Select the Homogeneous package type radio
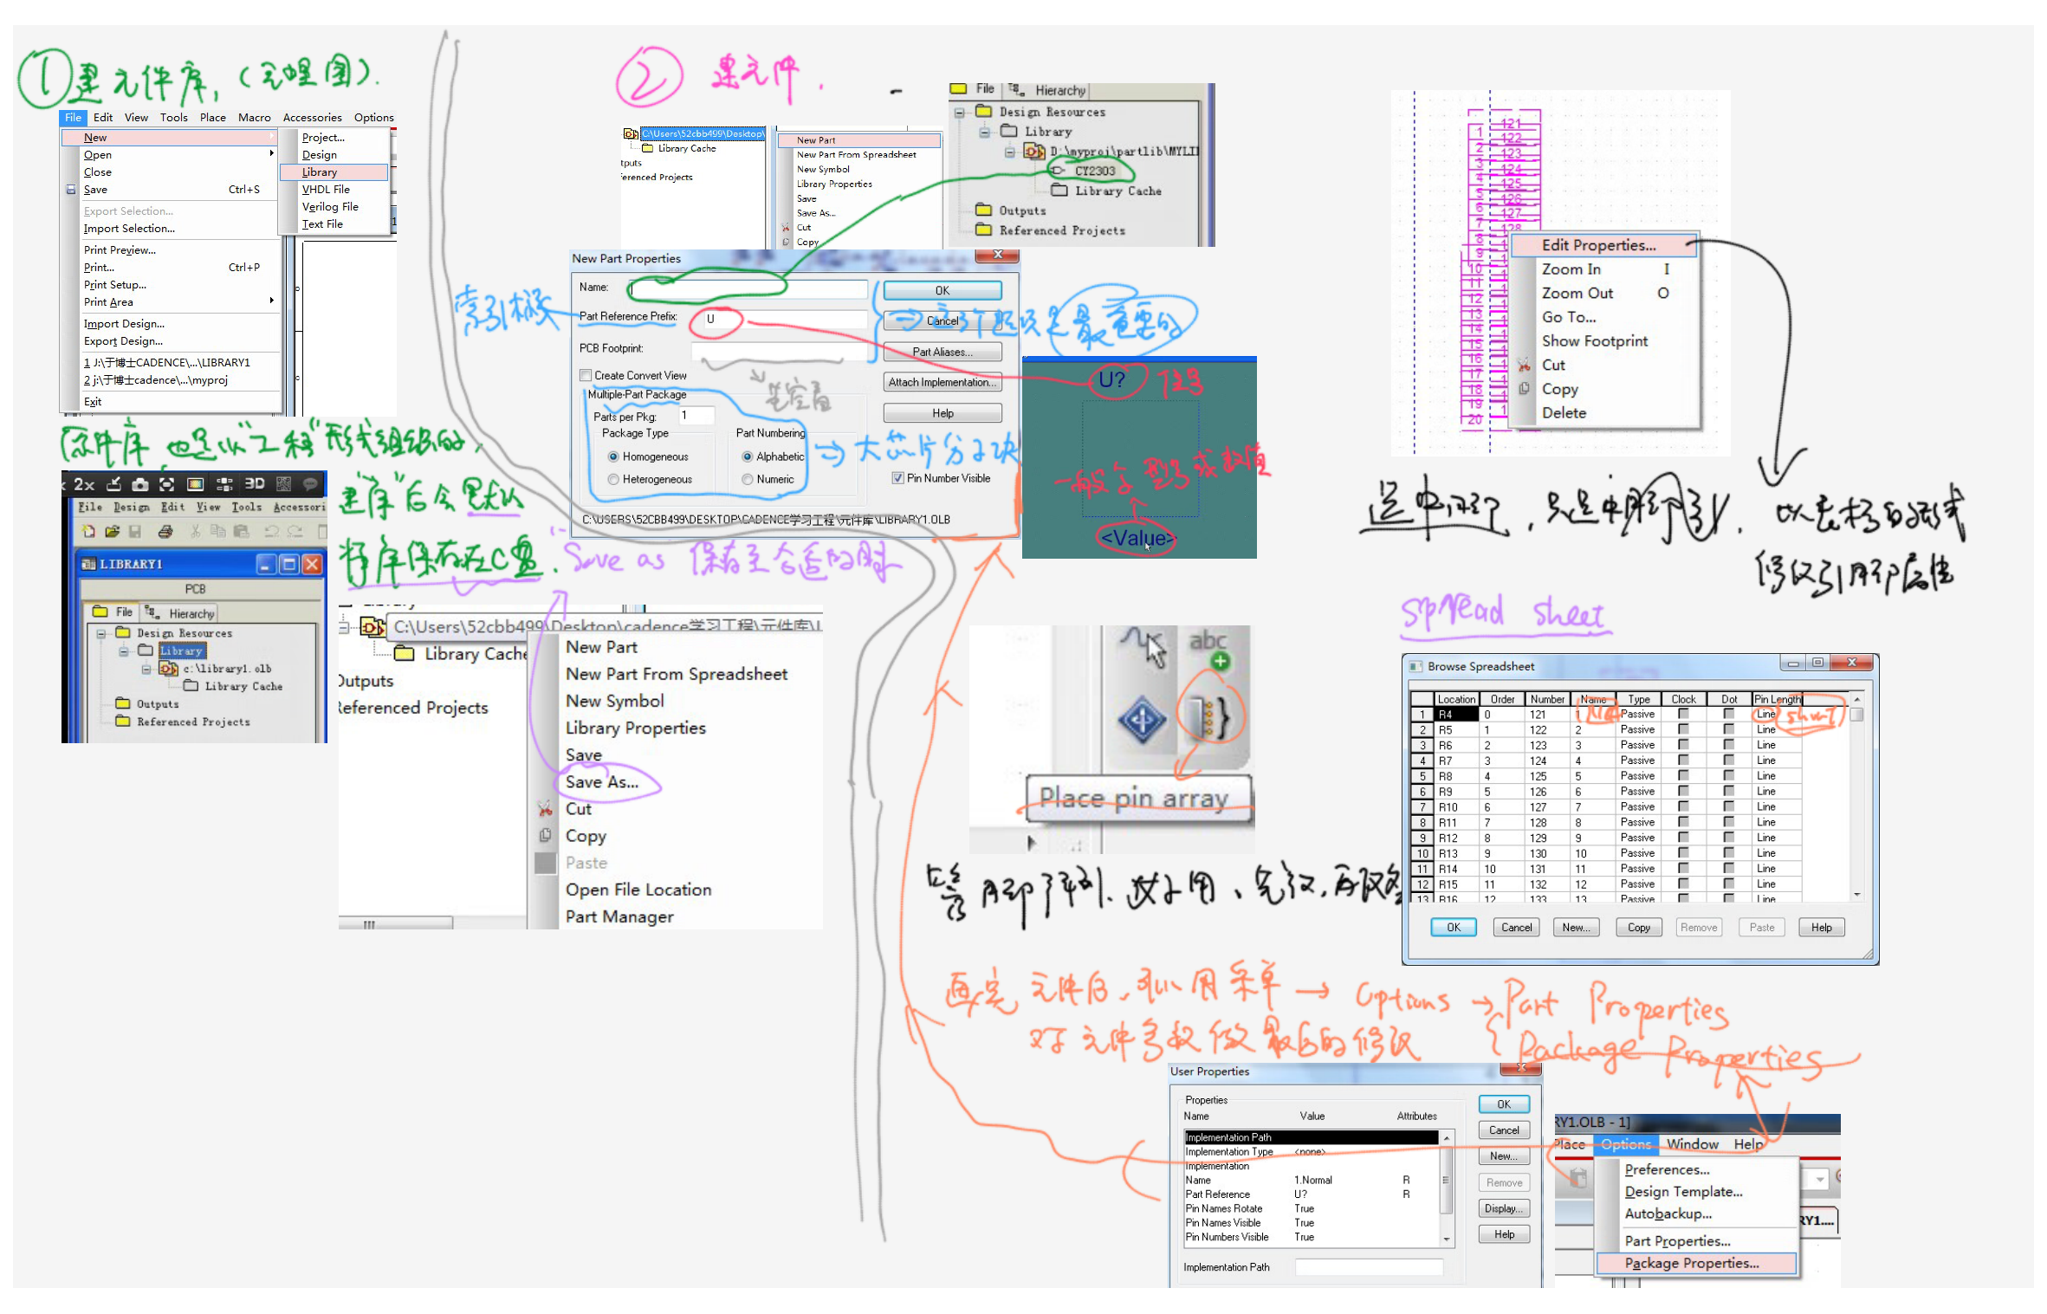This screenshot has height=1314, width=2047. click(613, 456)
